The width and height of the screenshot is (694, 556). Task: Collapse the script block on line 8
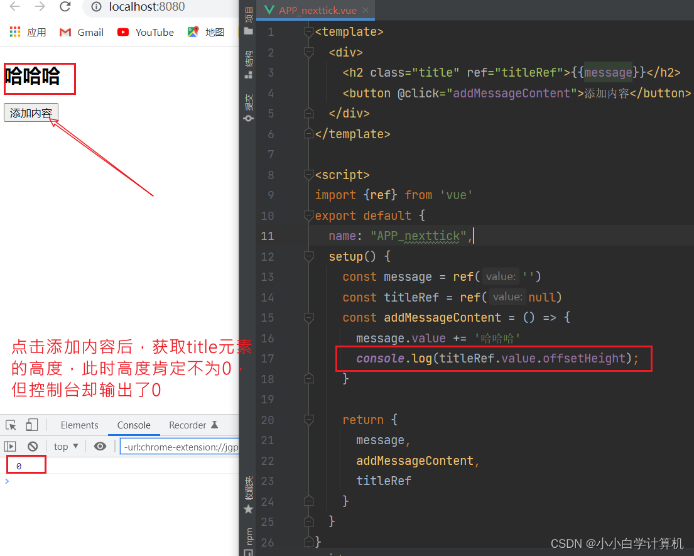click(309, 175)
